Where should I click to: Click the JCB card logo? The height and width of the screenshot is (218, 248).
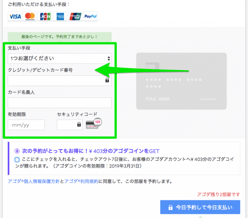(45, 16)
